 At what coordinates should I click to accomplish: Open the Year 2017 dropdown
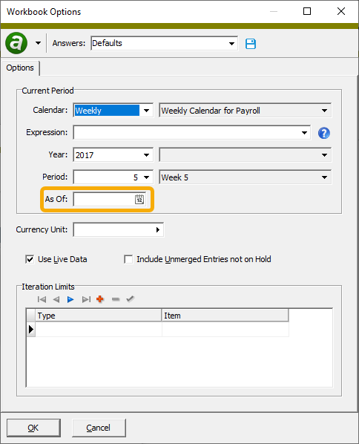(147, 155)
